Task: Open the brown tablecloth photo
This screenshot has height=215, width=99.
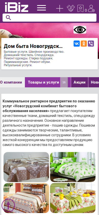Action: coord(26,167)
